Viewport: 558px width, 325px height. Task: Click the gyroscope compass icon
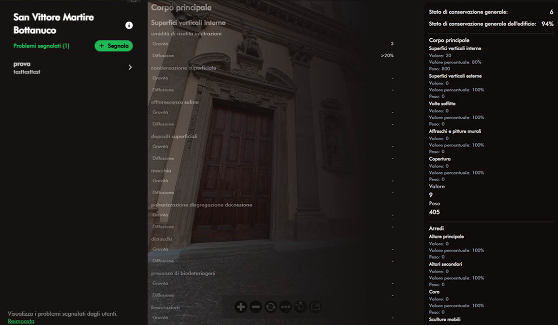coord(300,306)
